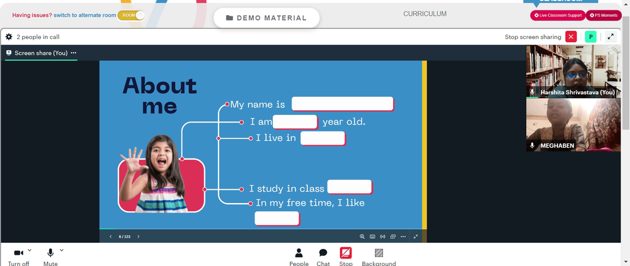Viewport: 630px width, 266px height.
Task: Click the green P button
Action: point(591,37)
